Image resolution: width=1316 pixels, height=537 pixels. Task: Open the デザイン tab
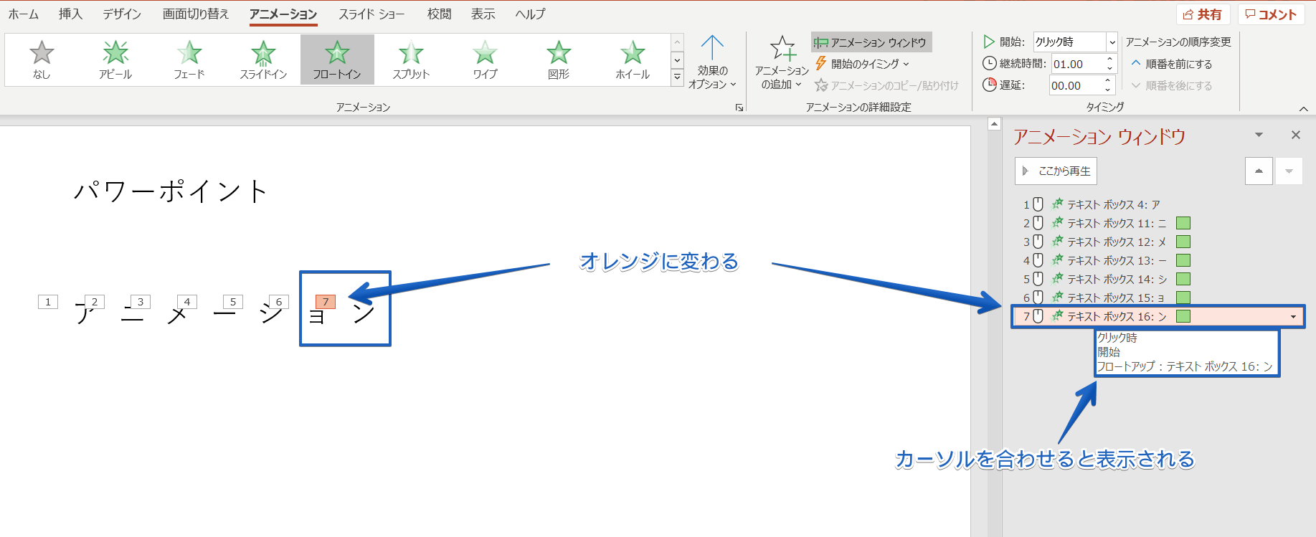pos(122,14)
